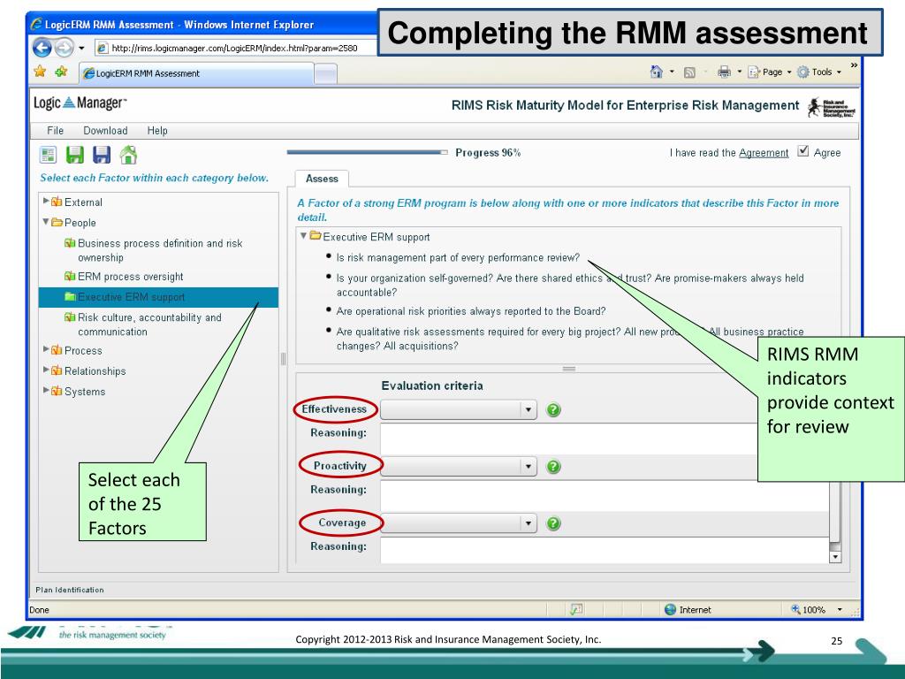905x679 pixels.
Task: Select the home icon in the LogicERM toolbar
Action: pyautogui.click(x=128, y=155)
